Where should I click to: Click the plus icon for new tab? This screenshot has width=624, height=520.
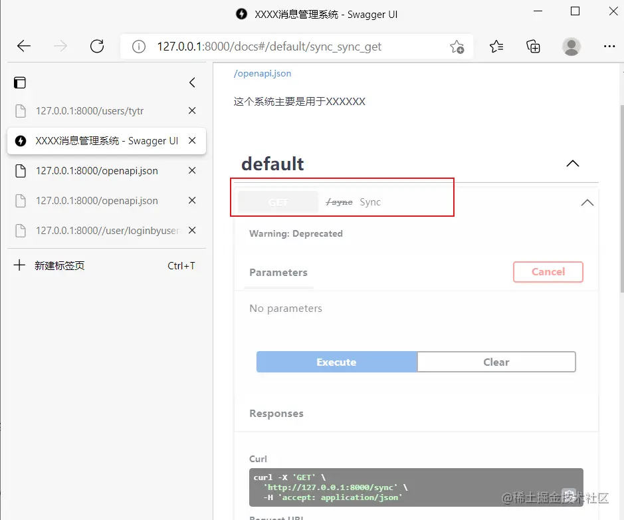[19, 265]
